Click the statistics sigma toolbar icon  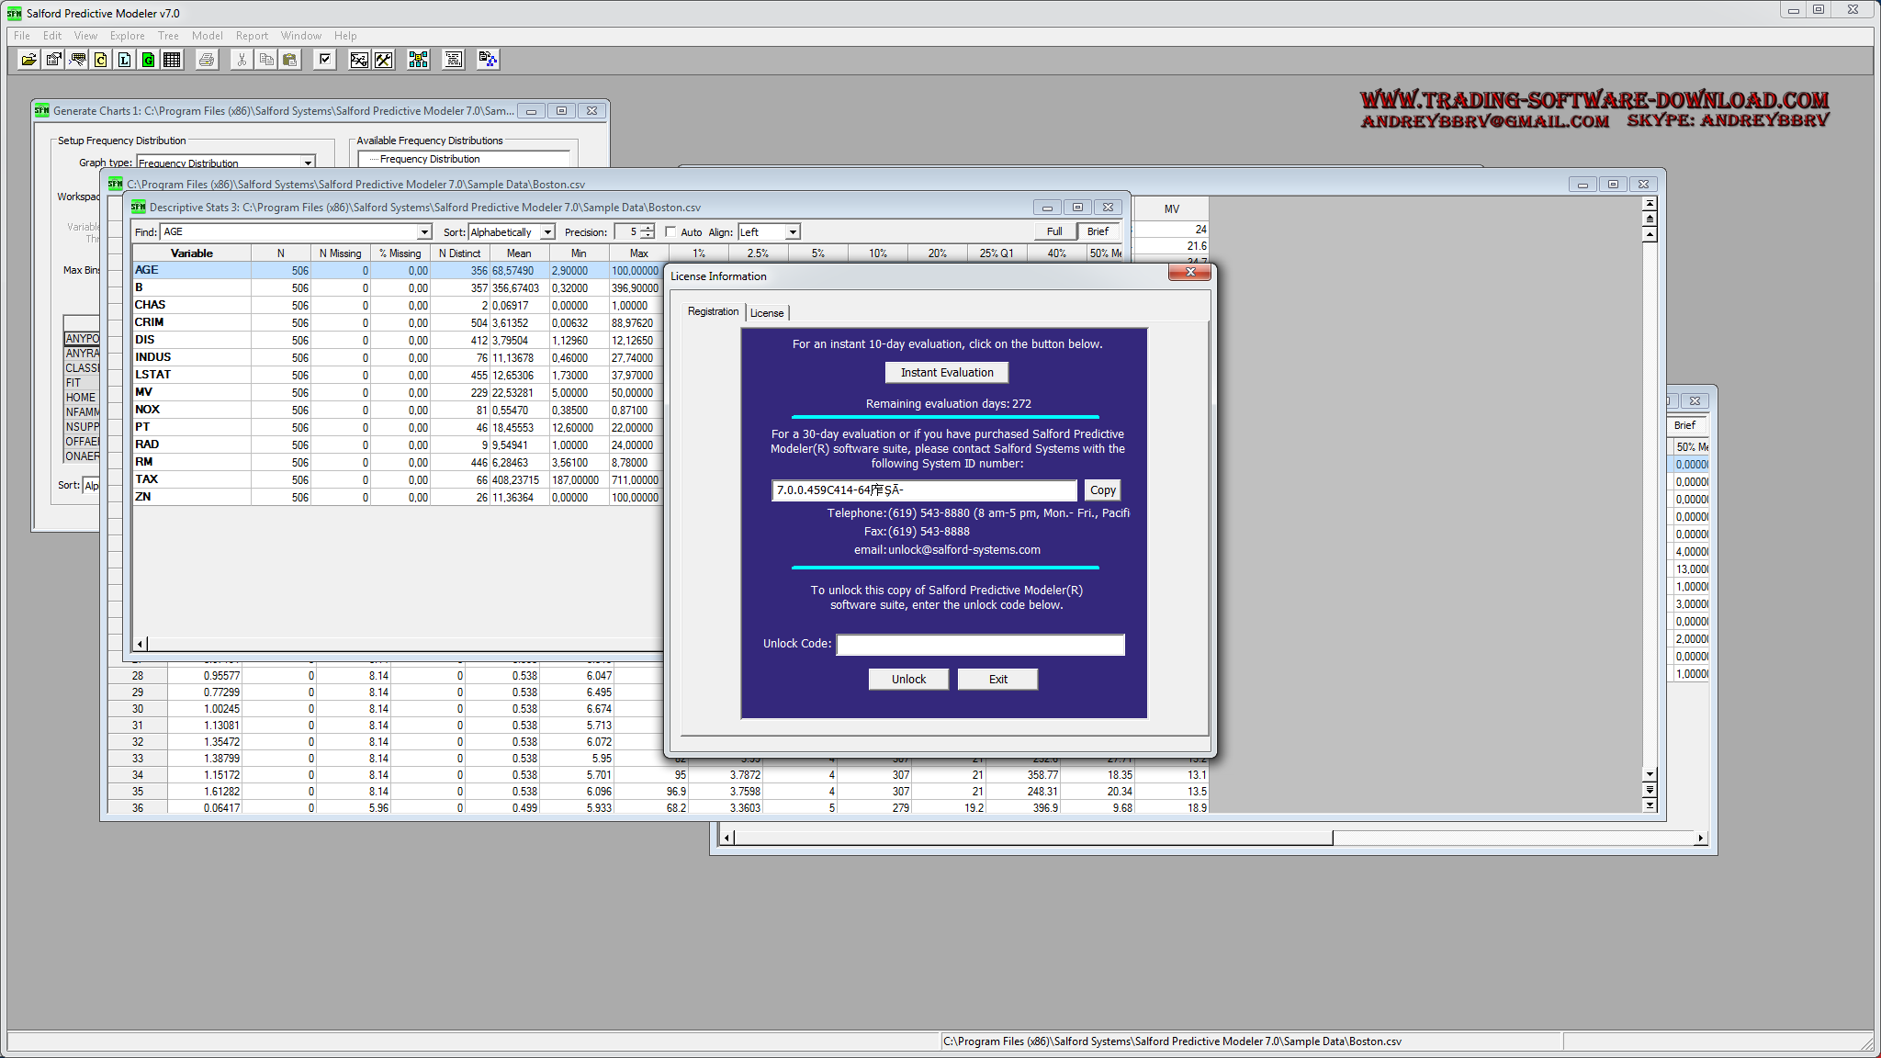point(359,60)
